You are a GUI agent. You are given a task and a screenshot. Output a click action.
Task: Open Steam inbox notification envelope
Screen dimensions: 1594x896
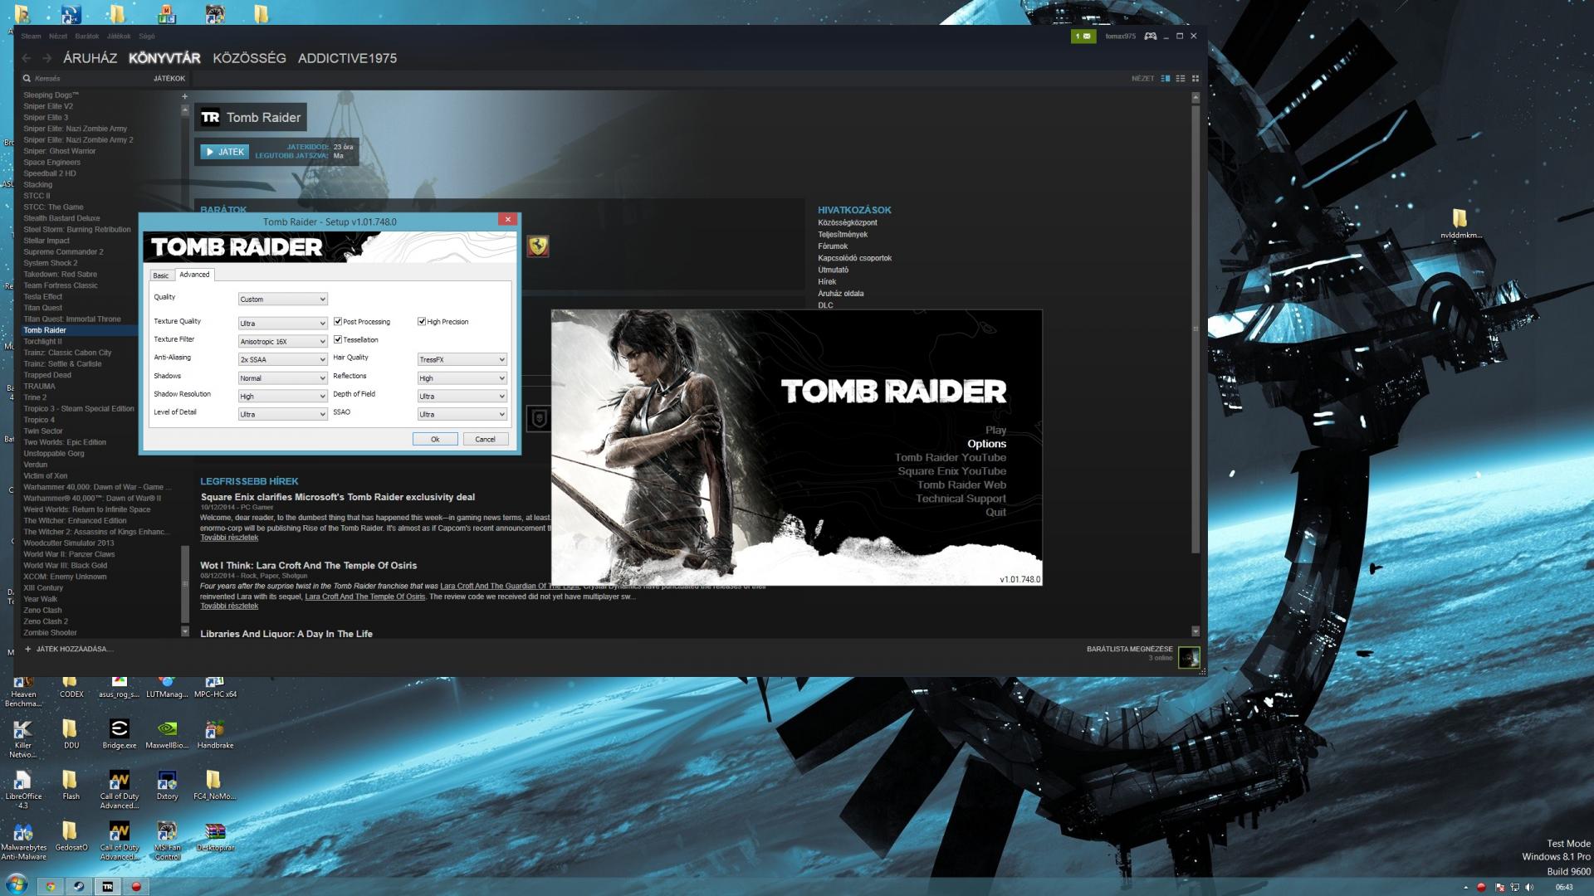point(1083,36)
